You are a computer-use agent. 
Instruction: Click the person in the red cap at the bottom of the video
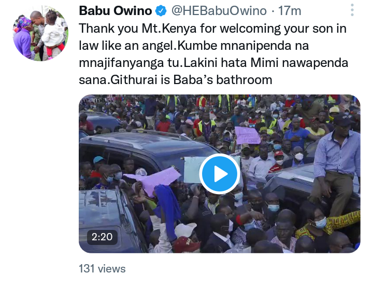(x=187, y=244)
